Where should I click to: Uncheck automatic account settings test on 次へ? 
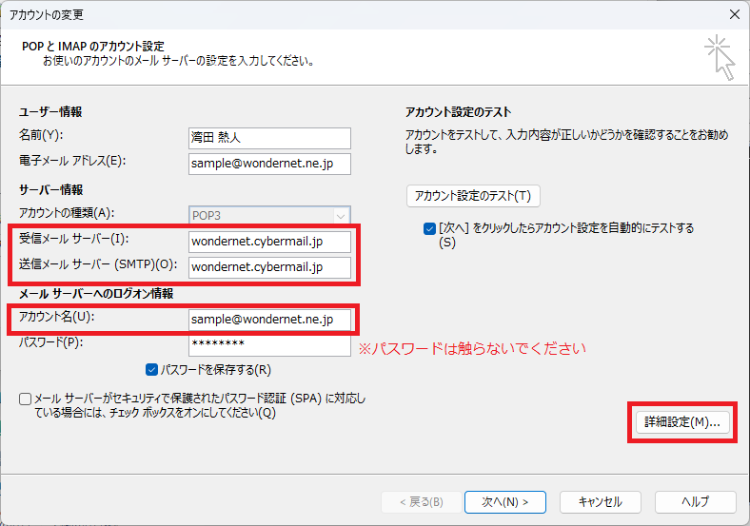[429, 228]
